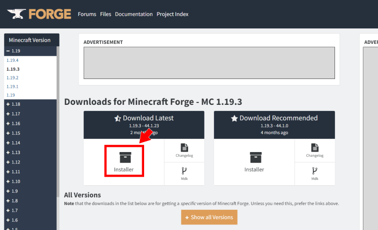Expand the 1.11 version group
This screenshot has height=230, width=378.
point(30,171)
